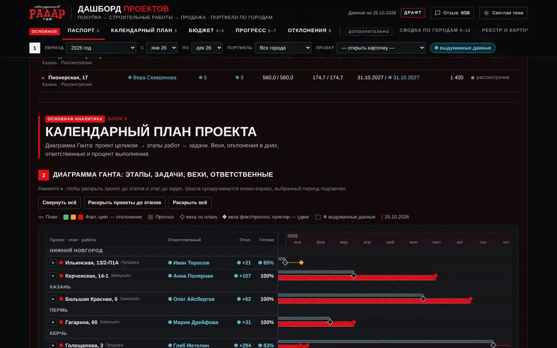Image resolution: width=557 pixels, height=348 pixels.
Task: Click snowflake icon before Анна Полярная
Action: point(170,276)
